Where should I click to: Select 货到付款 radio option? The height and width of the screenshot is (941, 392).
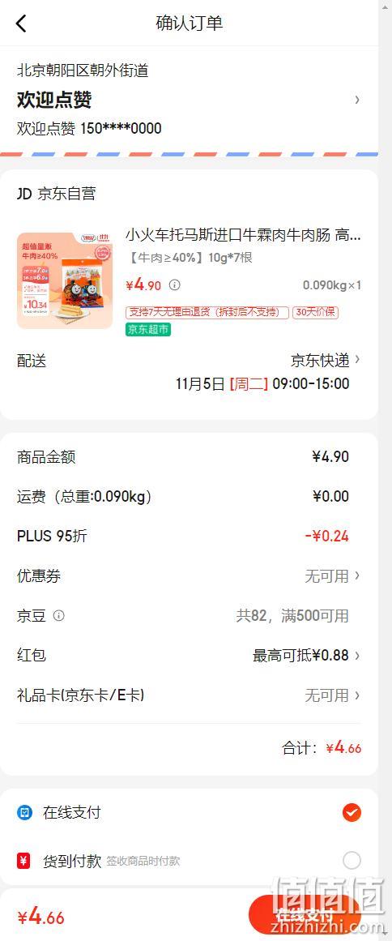pos(352,861)
